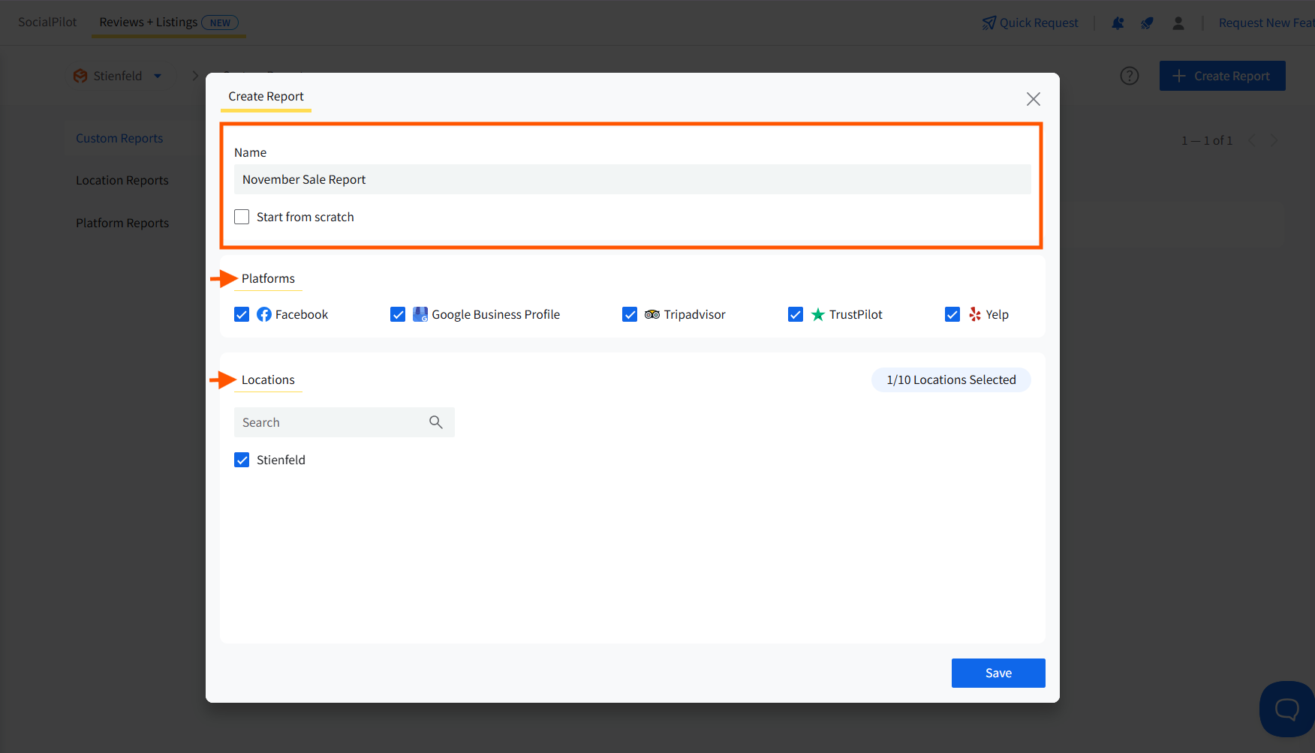Open the user account profile icon
The image size is (1315, 753).
(1178, 23)
